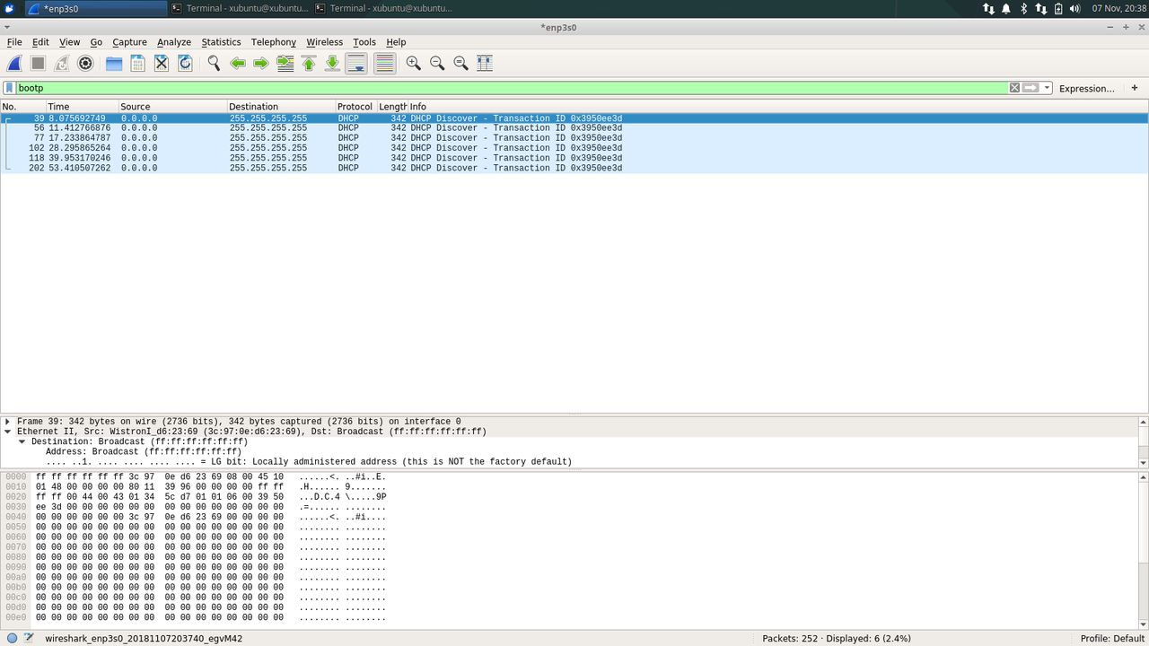Focus the bootp filter input field

[512, 88]
